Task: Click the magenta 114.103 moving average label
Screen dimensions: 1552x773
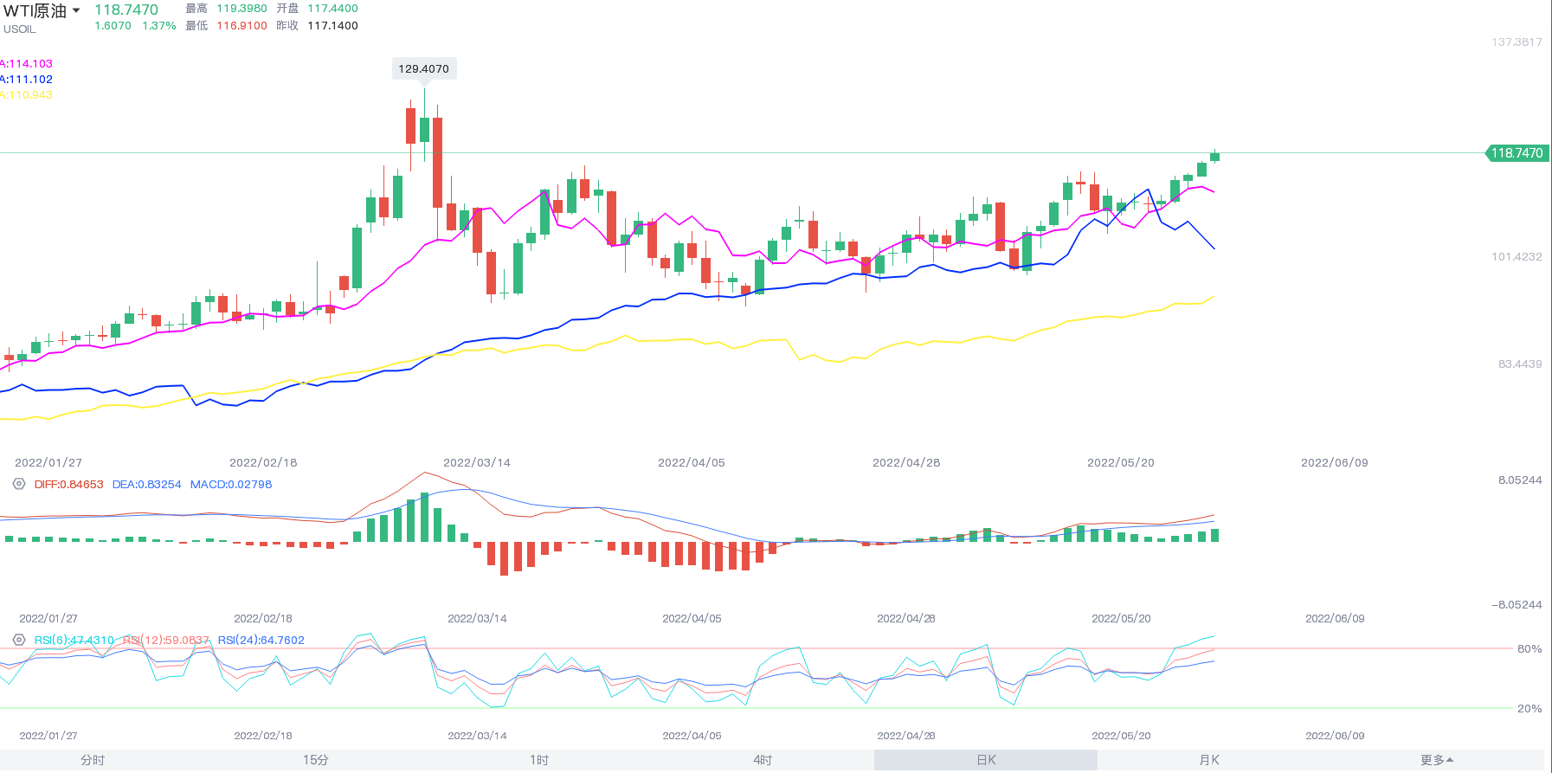Action: coord(27,63)
